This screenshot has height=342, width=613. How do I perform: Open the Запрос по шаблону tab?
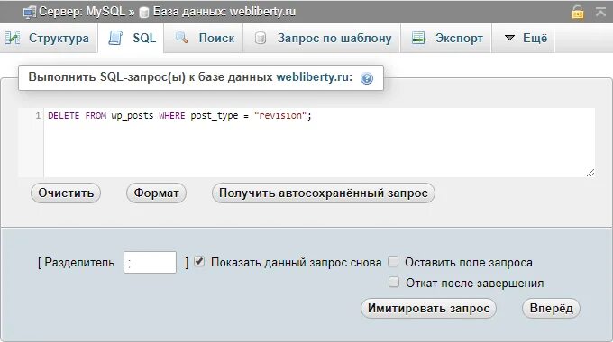[322, 39]
